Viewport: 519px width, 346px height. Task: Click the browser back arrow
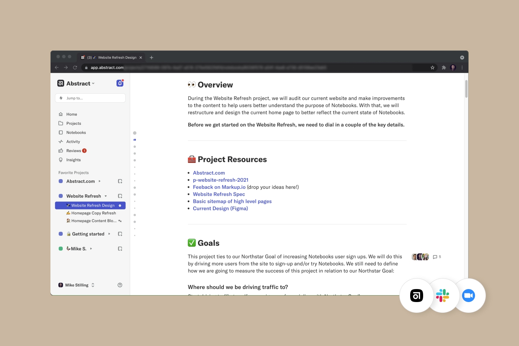coord(57,67)
